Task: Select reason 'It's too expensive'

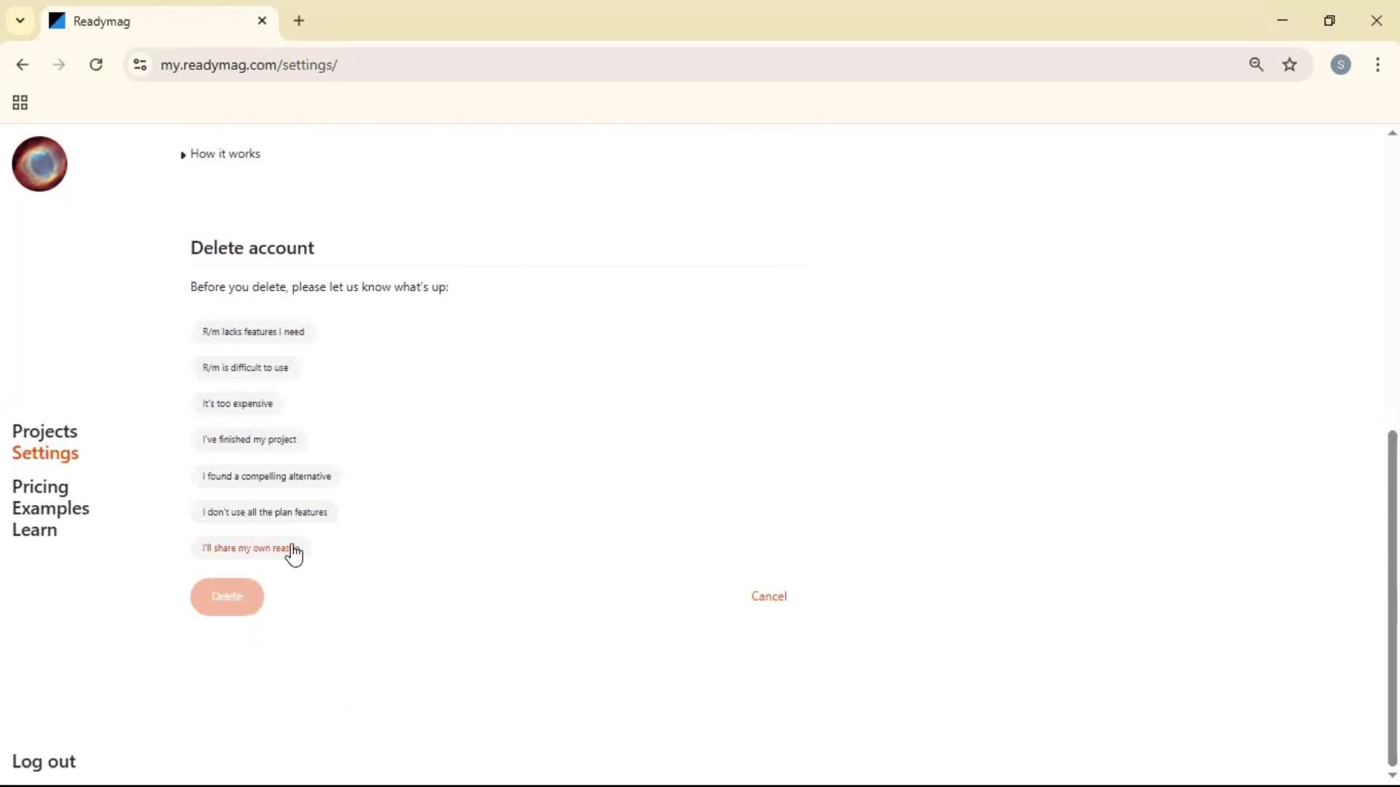Action: (x=237, y=403)
